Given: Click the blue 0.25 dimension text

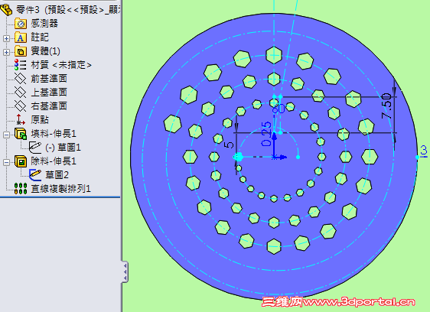Looking at the screenshot, I should tap(266, 134).
